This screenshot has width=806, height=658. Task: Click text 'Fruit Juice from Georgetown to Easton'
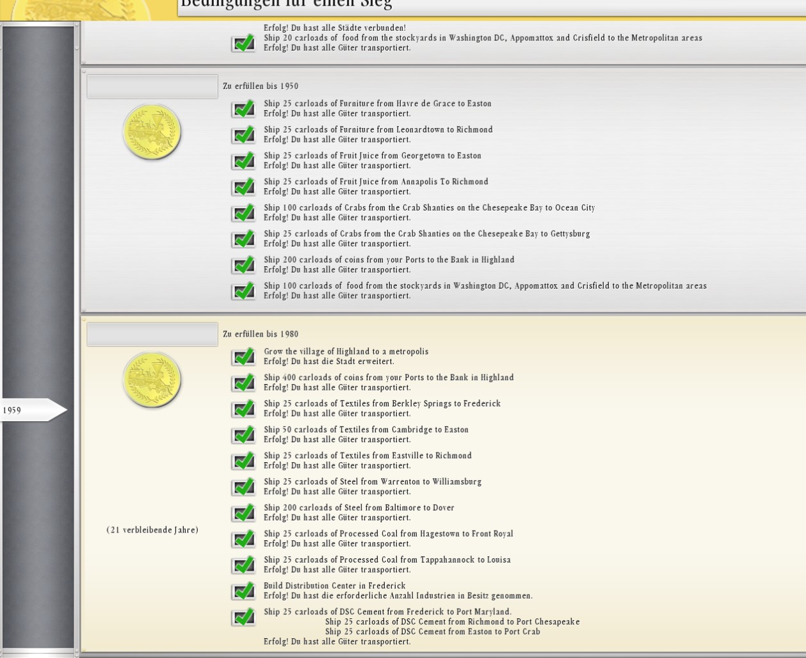point(410,156)
